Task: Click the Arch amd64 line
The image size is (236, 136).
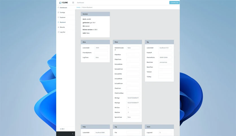Action: click(87, 19)
